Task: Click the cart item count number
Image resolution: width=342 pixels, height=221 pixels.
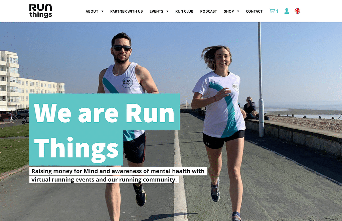Action: [x=277, y=11]
